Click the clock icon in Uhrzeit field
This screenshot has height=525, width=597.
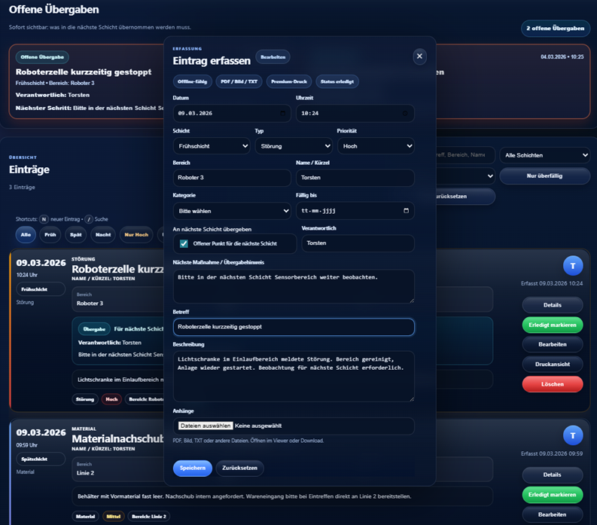405,114
